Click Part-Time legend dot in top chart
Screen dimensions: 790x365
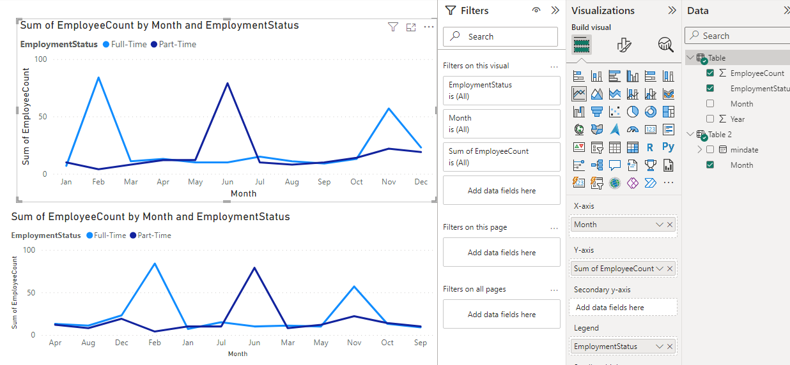(153, 45)
